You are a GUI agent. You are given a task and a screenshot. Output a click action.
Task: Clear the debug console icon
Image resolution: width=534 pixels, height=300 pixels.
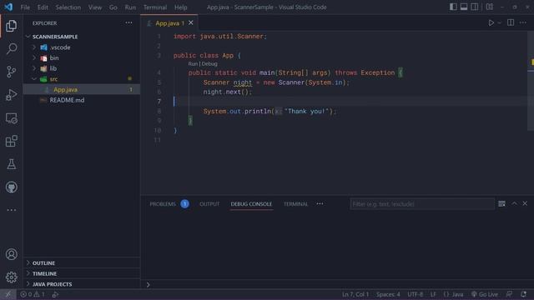pyautogui.click(x=501, y=203)
